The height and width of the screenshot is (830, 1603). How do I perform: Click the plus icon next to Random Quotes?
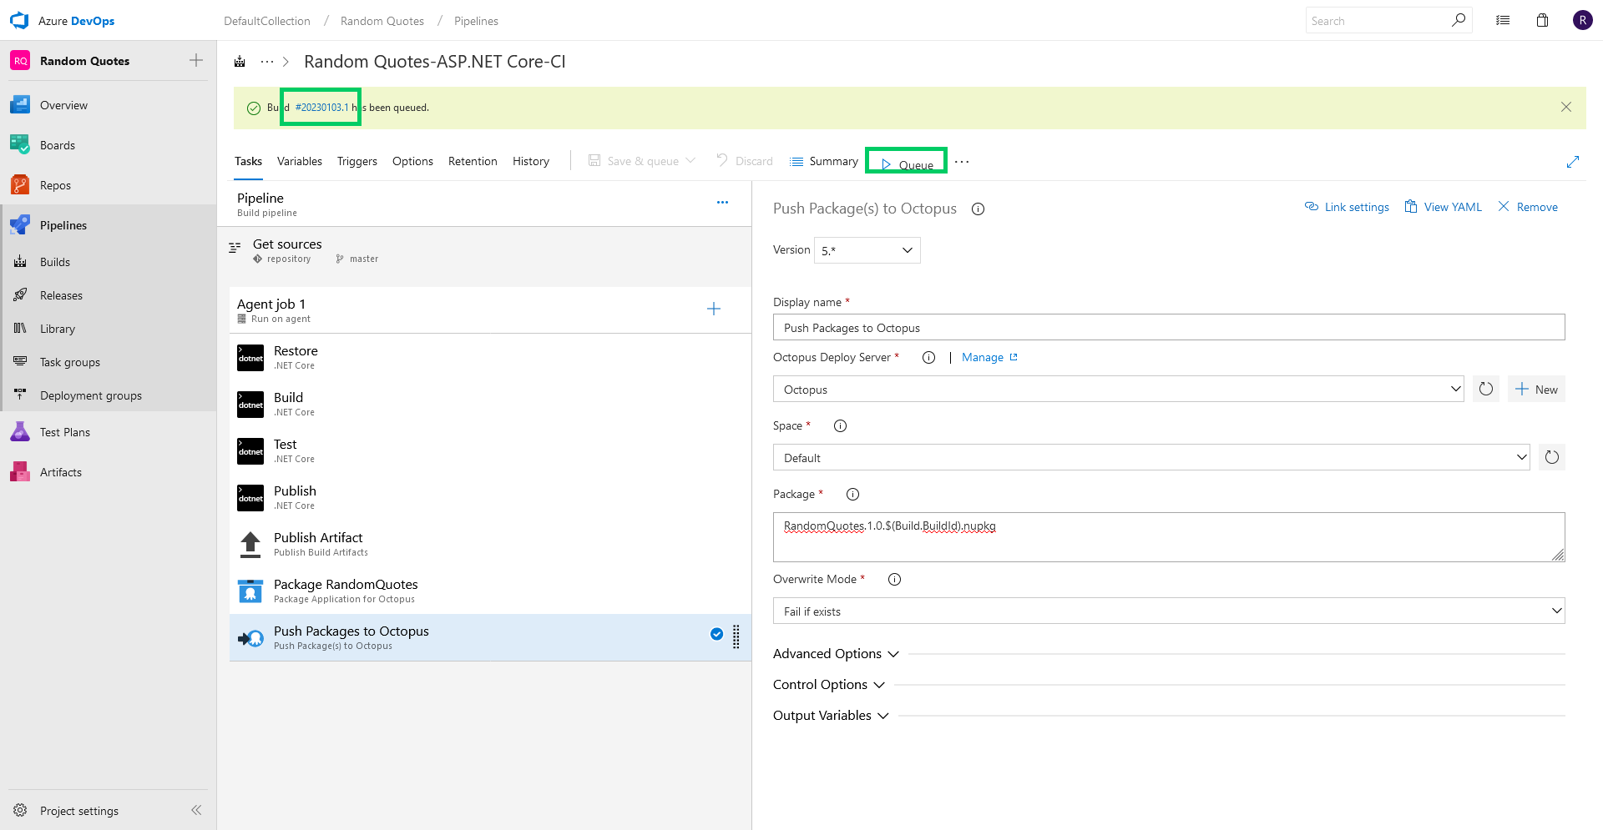196,60
